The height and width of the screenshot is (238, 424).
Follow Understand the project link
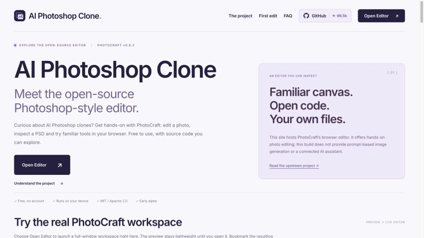34,183
